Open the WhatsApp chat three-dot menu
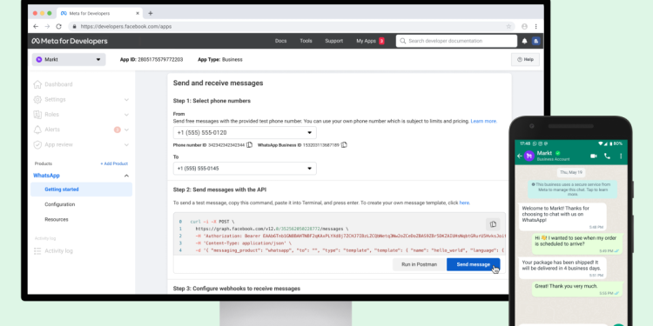This screenshot has height=326, width=653. click(621, 156)
